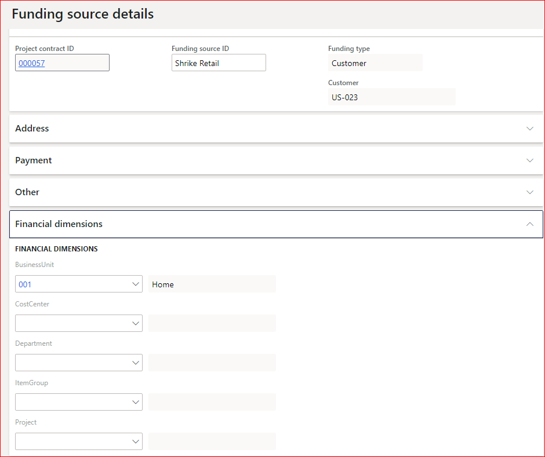The height and width of the screenshot is (457, 545).
Task: Click the Department text box
Action: pos(70,363)
